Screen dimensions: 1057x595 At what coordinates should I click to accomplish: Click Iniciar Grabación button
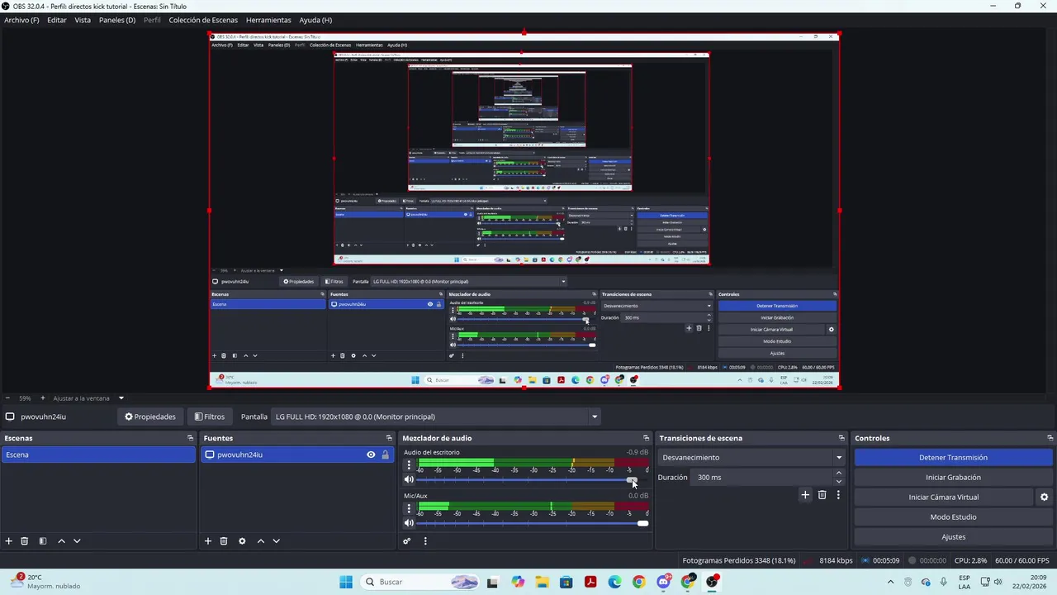tap(953, 478)
